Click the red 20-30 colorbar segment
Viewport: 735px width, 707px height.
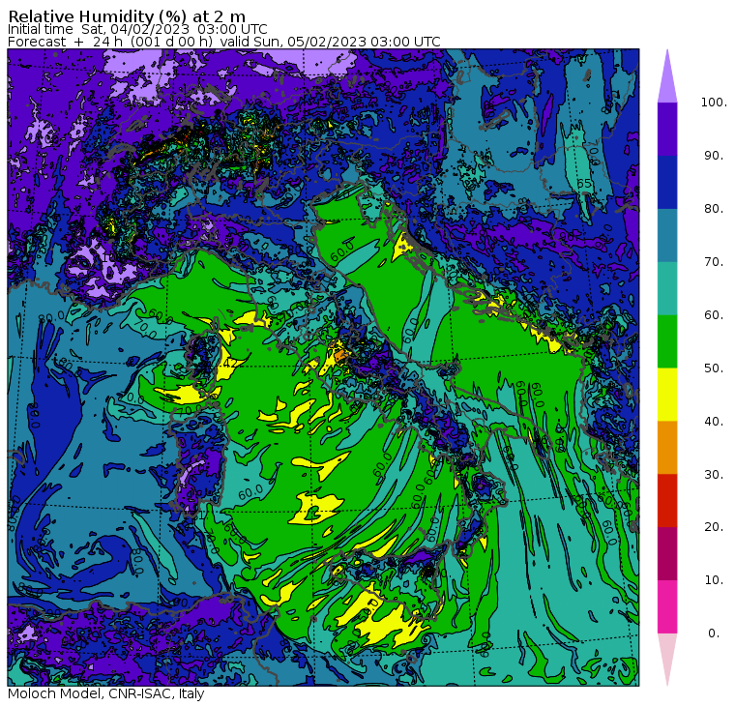pos(667,501)
